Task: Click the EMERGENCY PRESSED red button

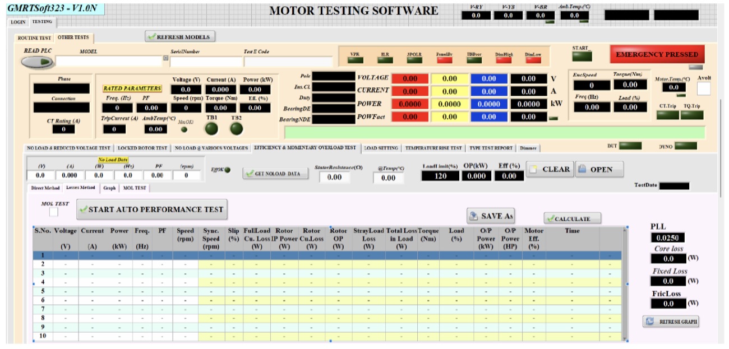Action: [x=657, y=55]
